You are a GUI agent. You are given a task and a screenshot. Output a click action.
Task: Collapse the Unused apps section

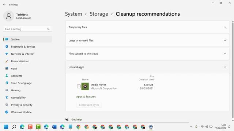pos(147,67)
